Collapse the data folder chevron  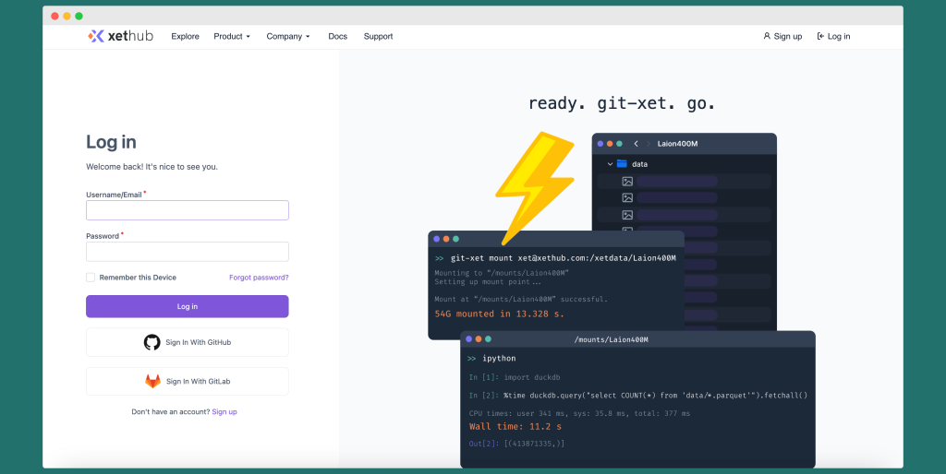pyautogui.click(x=610, y=164)
